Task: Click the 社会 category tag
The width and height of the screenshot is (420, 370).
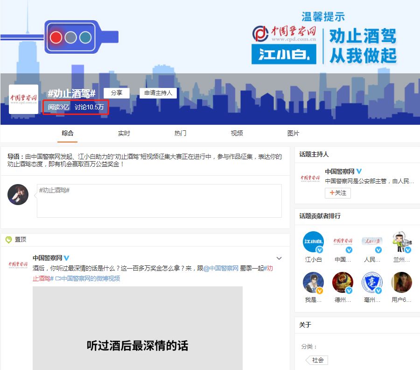Action: pyautogui.click(x=317, y=360)
